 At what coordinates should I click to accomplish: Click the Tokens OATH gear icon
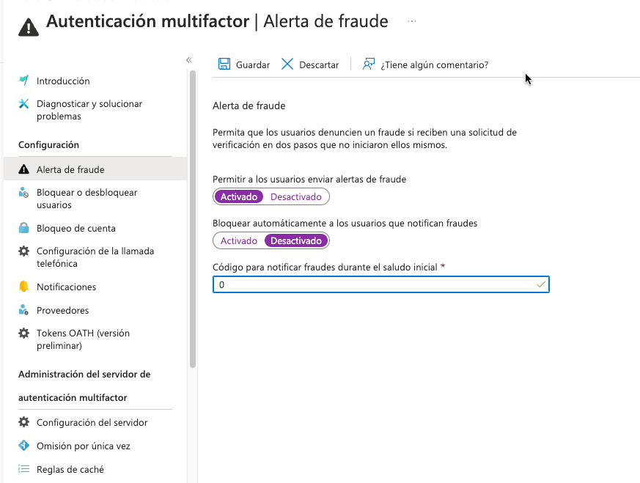(x=23, y=333)
